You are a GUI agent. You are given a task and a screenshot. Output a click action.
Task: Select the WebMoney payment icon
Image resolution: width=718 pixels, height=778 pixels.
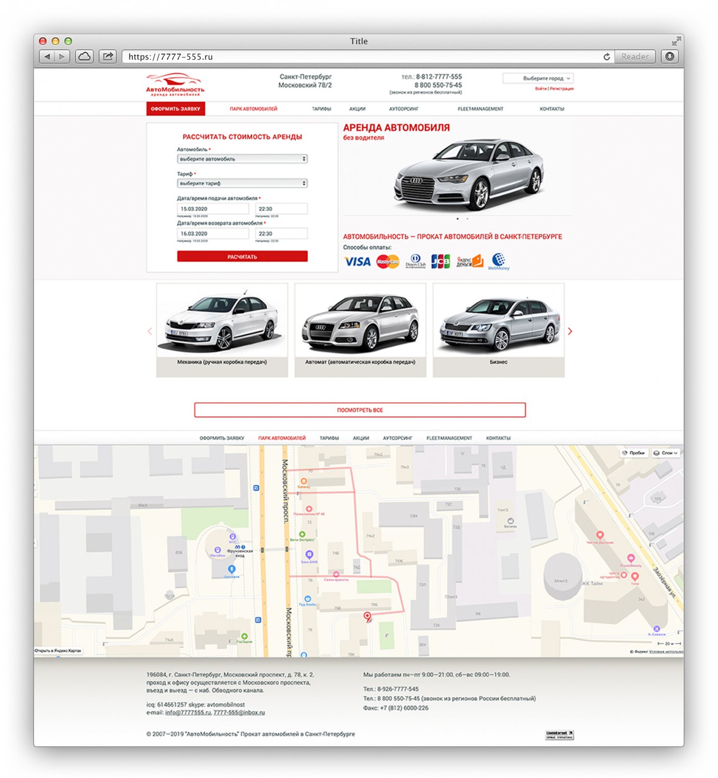[x=499, y=261]
